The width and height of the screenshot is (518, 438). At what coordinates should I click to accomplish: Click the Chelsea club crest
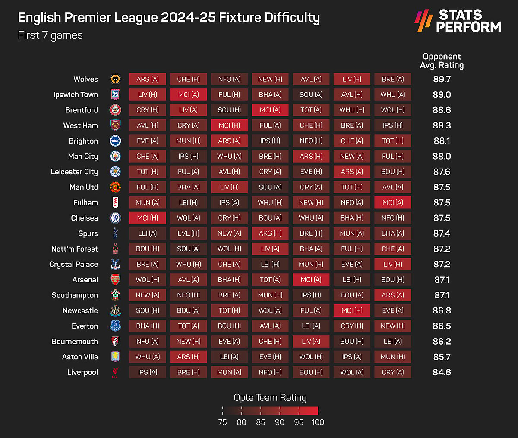[x=115, y=218]
